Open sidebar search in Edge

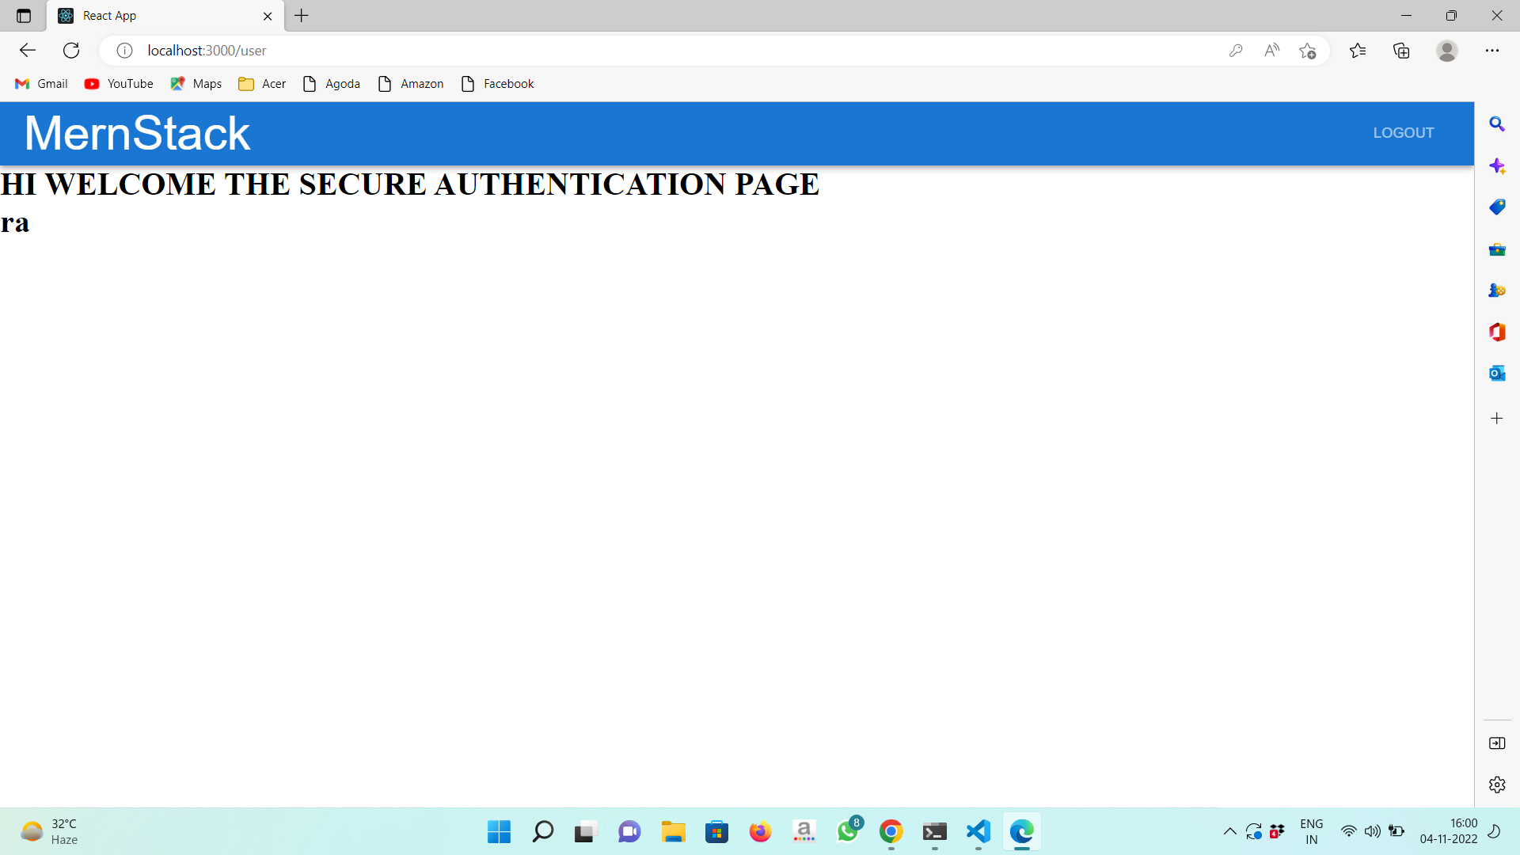pyautogui.click(x=1498, y=124)
